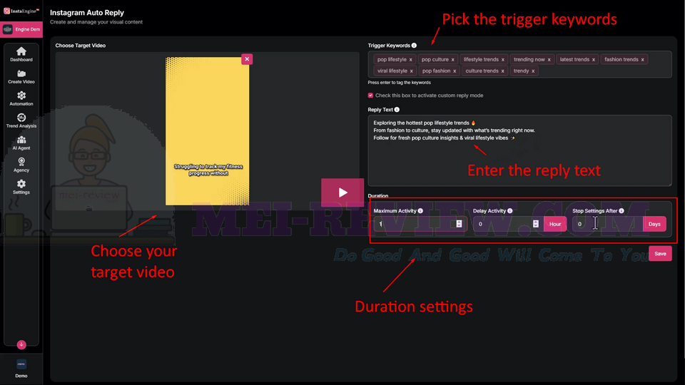Remove the 'trendy' keyword tag
This screenshot has width=685, height=385.
click(533, 71)
